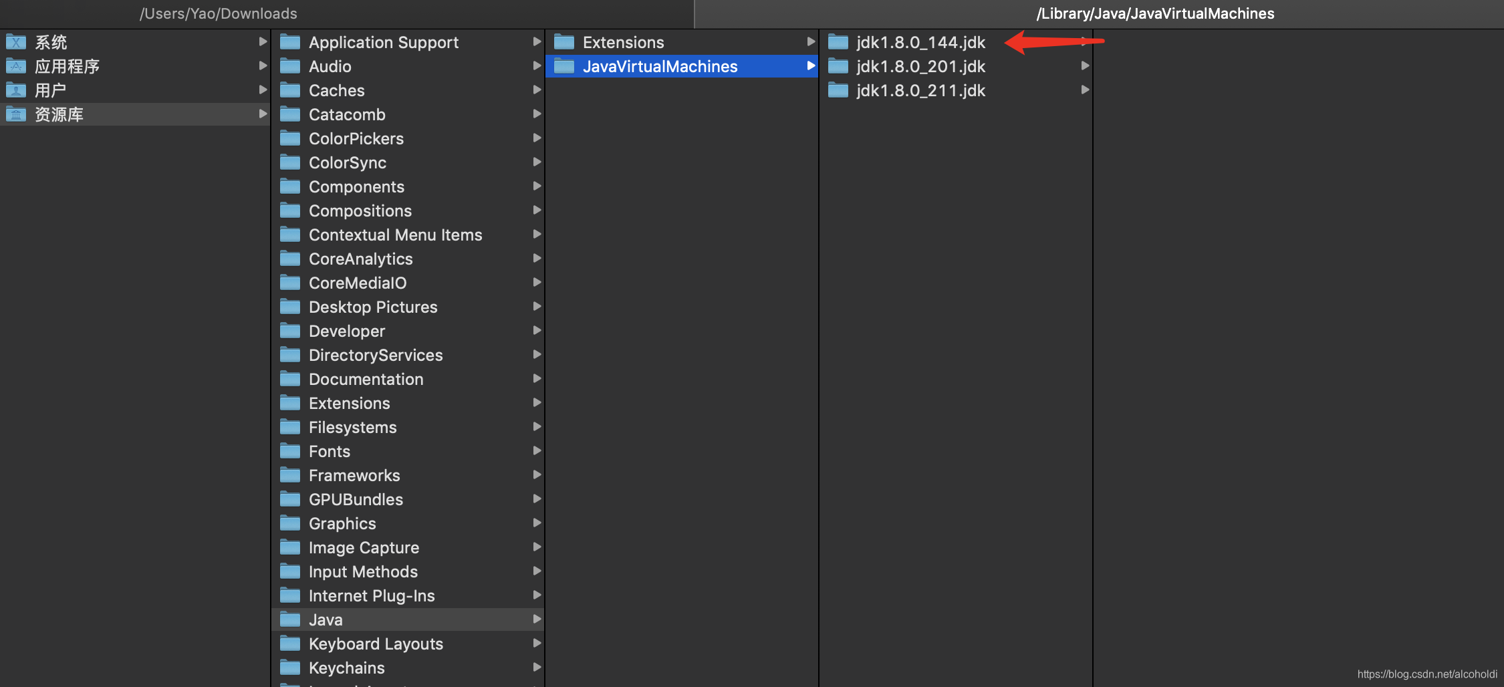Click the 资源库 library folder icon
This screenshot has width=1504, height=687.
pyautogui.click(x=16, y=114)
